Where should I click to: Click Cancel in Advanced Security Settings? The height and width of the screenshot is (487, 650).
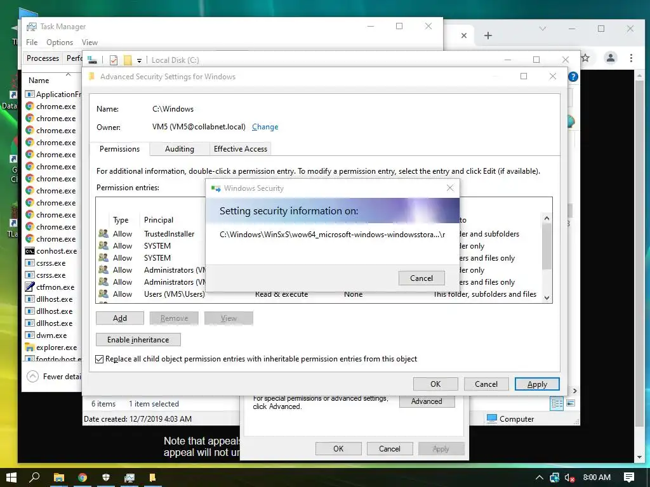tap(486, 384)
